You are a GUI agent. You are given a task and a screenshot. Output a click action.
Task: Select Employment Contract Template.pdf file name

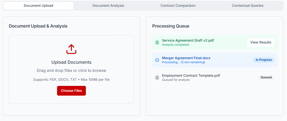click(191, 76)
